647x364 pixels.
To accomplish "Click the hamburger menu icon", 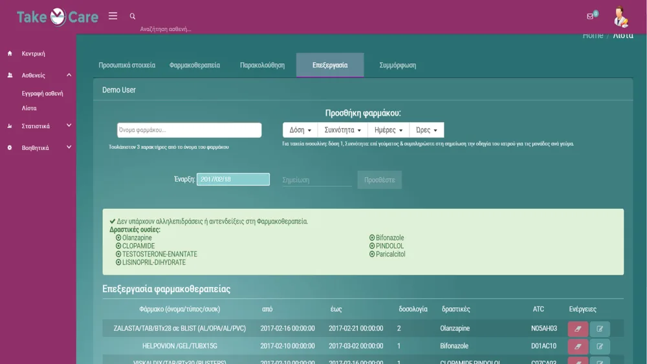I will pos(113,16).
